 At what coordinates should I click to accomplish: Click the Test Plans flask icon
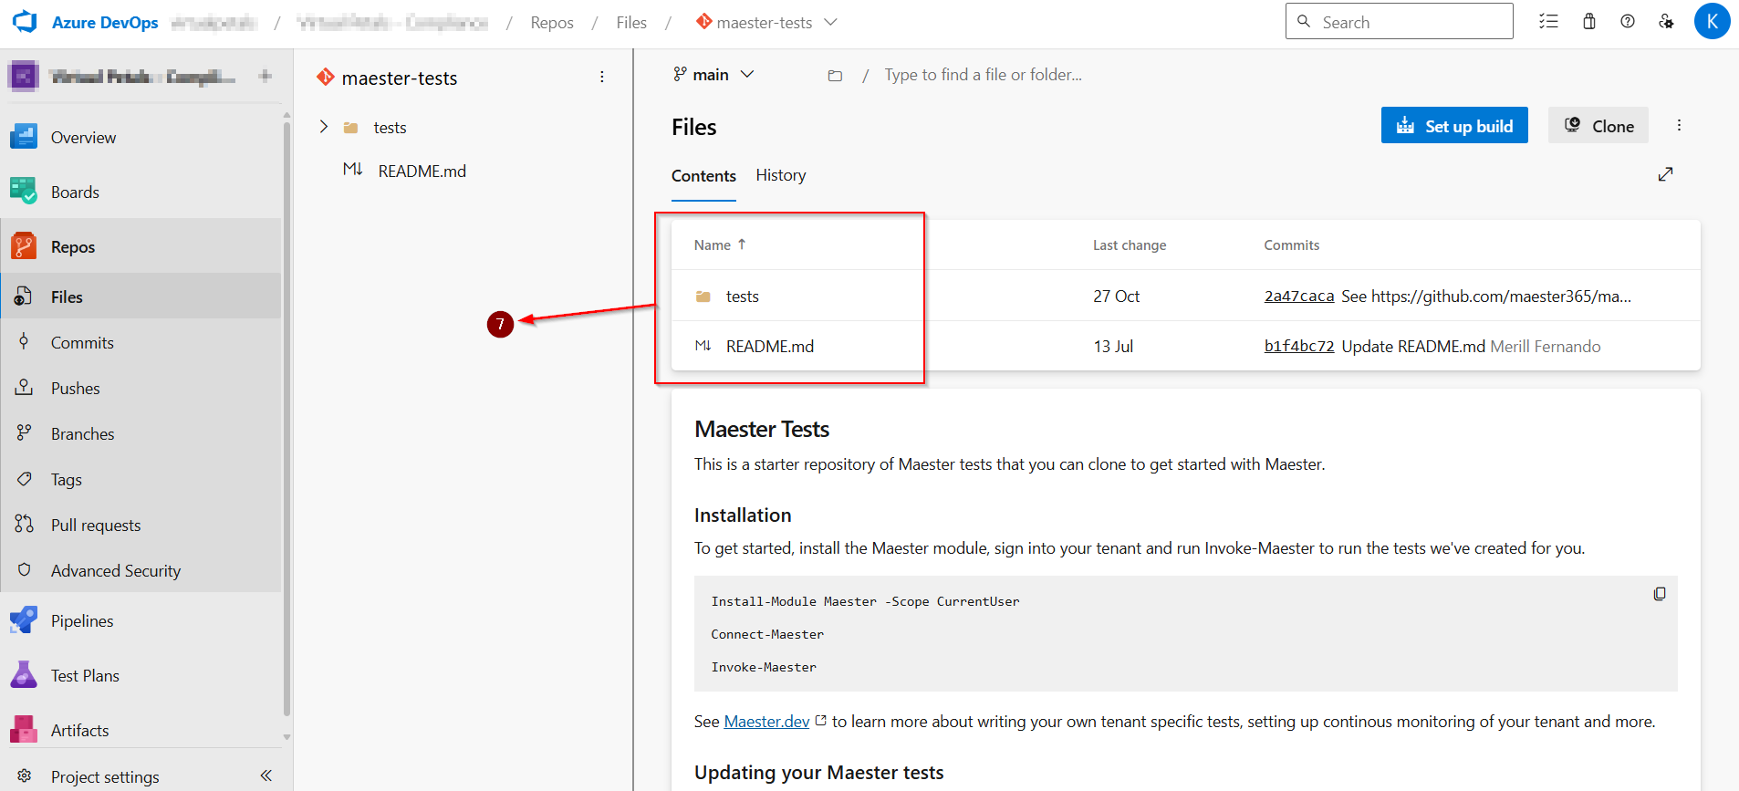coord(24,675)
